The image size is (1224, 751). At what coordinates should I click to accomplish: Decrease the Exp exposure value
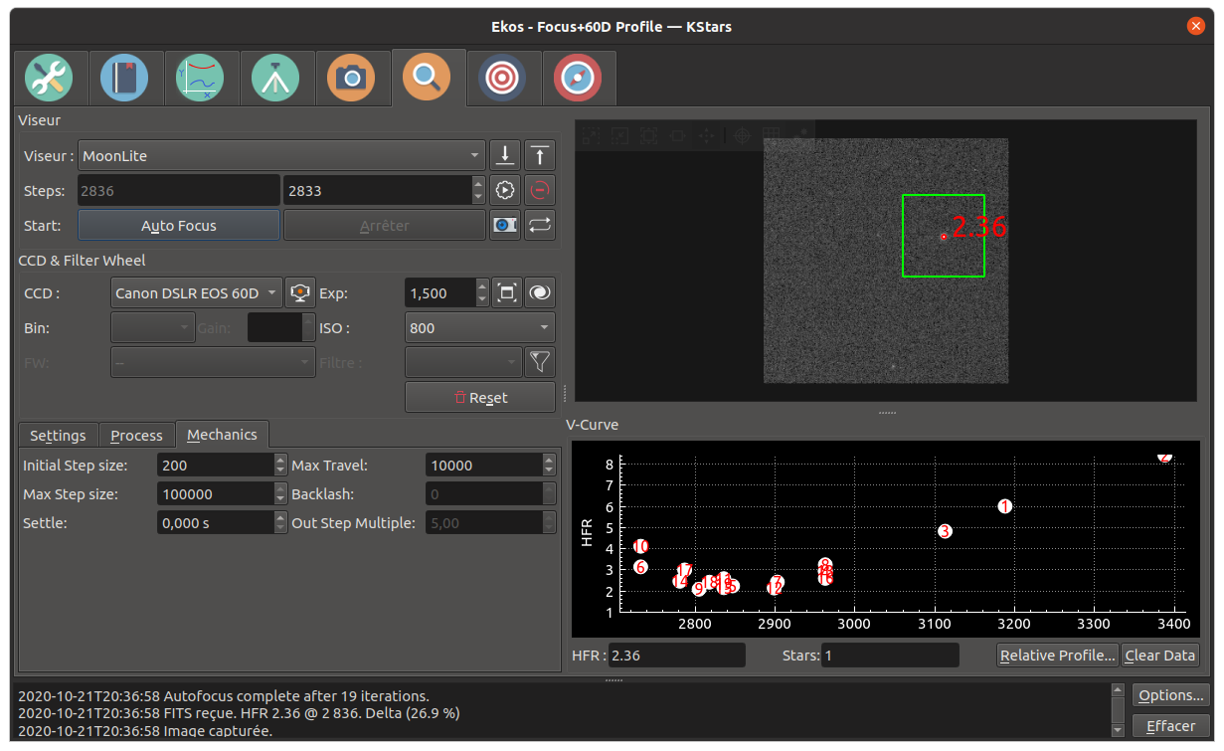click(x=482, y=300)
